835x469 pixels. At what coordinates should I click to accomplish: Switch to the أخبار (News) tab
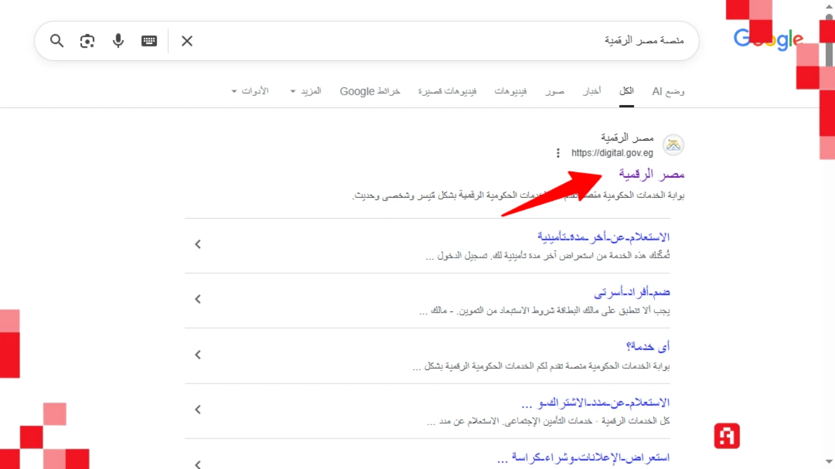click(x=592, y=91)
